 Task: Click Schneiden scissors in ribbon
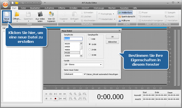pyautogui.click(x=87, y=13)
